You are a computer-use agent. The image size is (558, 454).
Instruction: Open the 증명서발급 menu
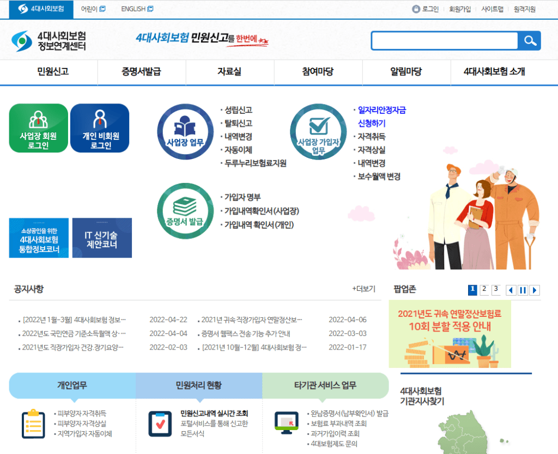click(x=141, y=72)
